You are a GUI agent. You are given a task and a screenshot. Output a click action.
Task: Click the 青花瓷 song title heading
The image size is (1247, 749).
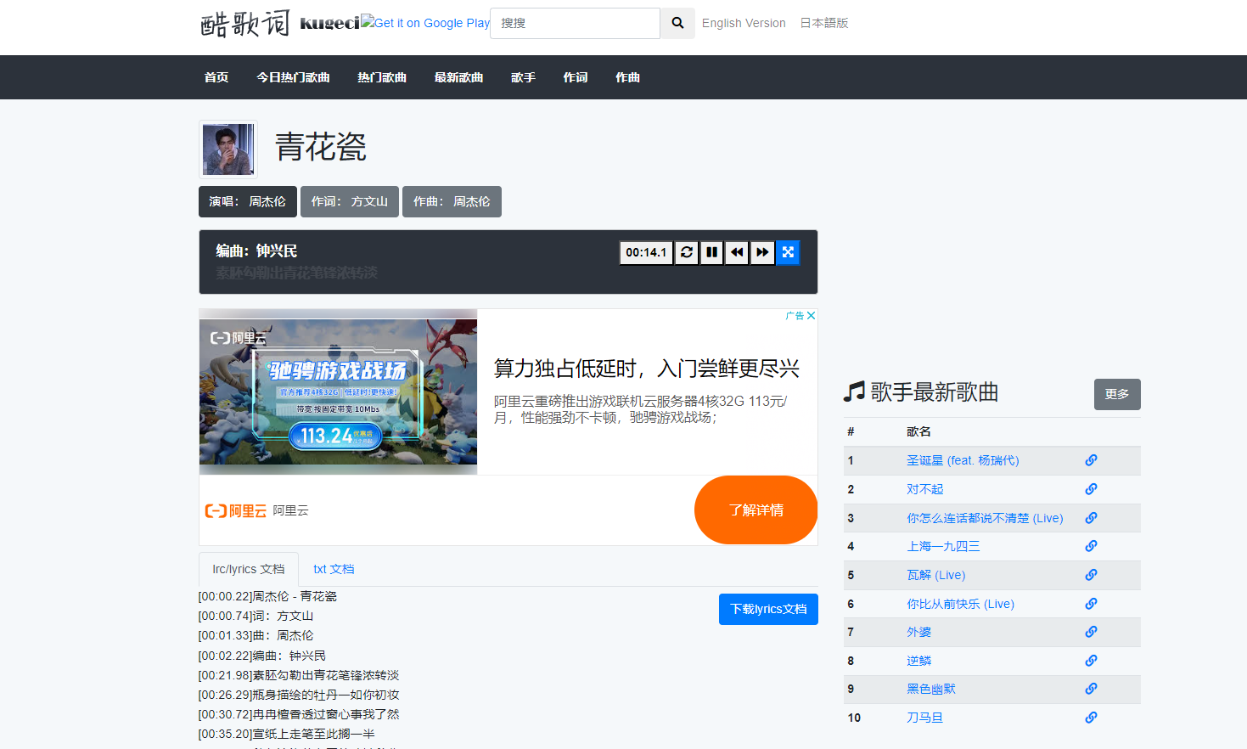(x=321, y=148)
